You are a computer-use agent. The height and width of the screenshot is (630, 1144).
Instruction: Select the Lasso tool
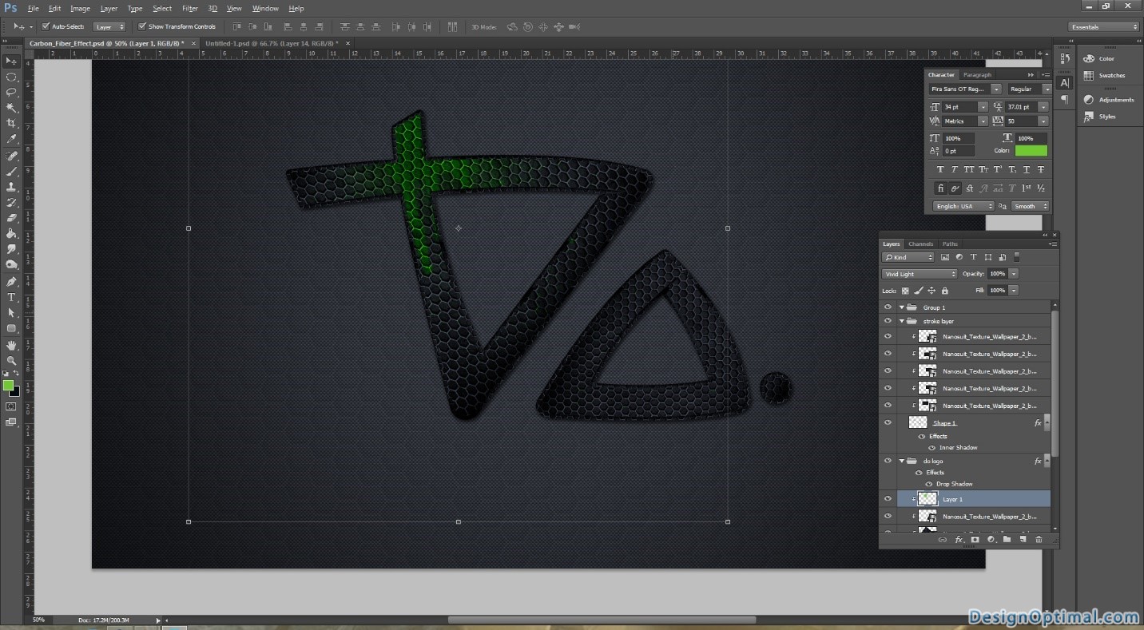click(x=11, y=92)
